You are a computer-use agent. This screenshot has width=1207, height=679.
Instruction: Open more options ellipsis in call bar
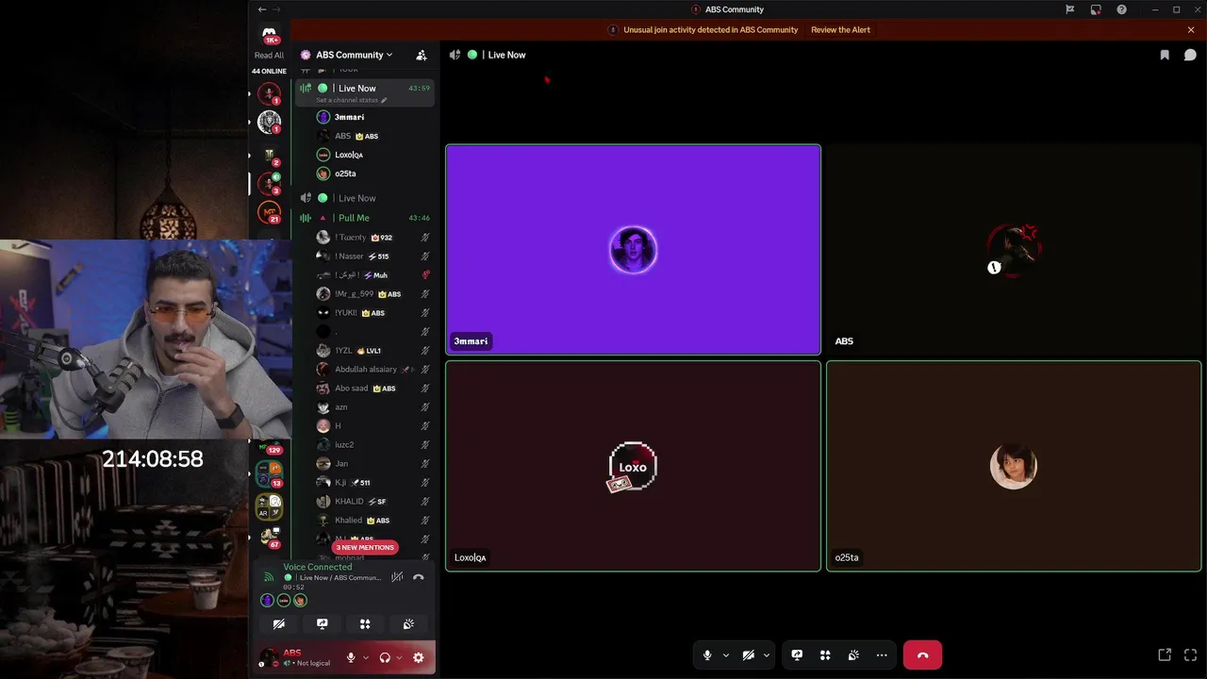882,655
